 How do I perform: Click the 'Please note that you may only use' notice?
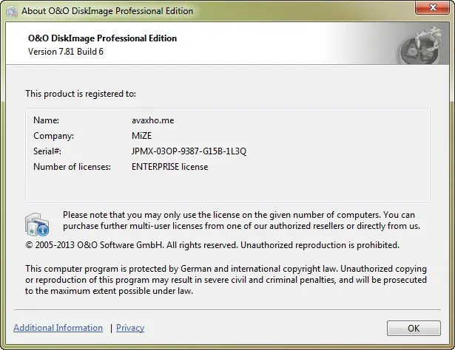tap(241, 220)
